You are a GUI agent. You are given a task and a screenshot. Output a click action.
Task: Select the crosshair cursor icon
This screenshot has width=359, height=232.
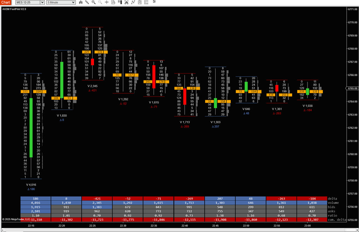[107, 2]
